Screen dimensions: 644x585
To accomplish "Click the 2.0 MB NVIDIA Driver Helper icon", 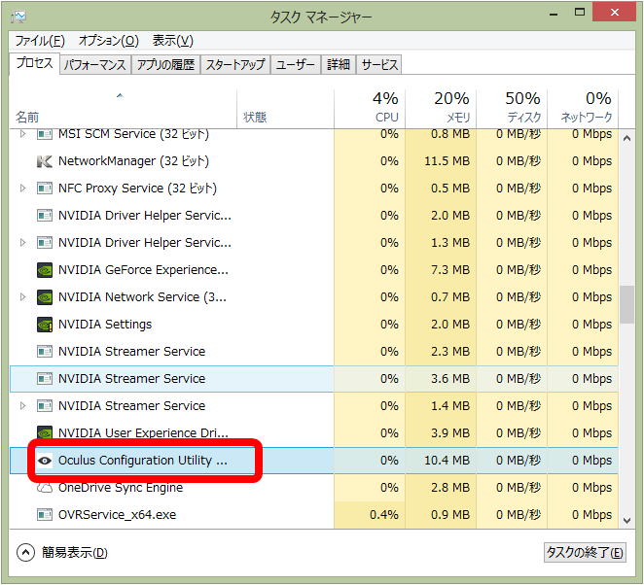I will (45, 216).
